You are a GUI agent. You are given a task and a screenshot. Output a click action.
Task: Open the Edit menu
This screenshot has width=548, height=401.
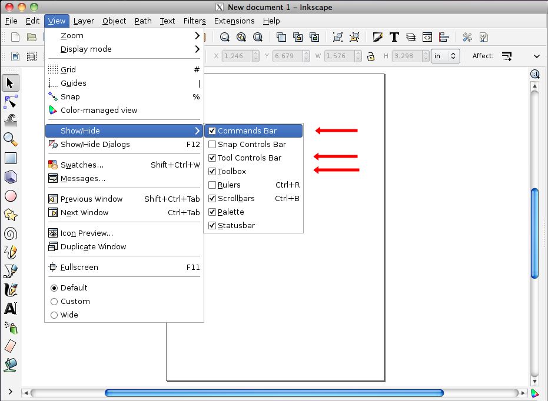(32, 21)
